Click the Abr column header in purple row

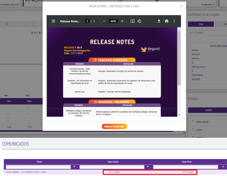click(x=9, y=101)
